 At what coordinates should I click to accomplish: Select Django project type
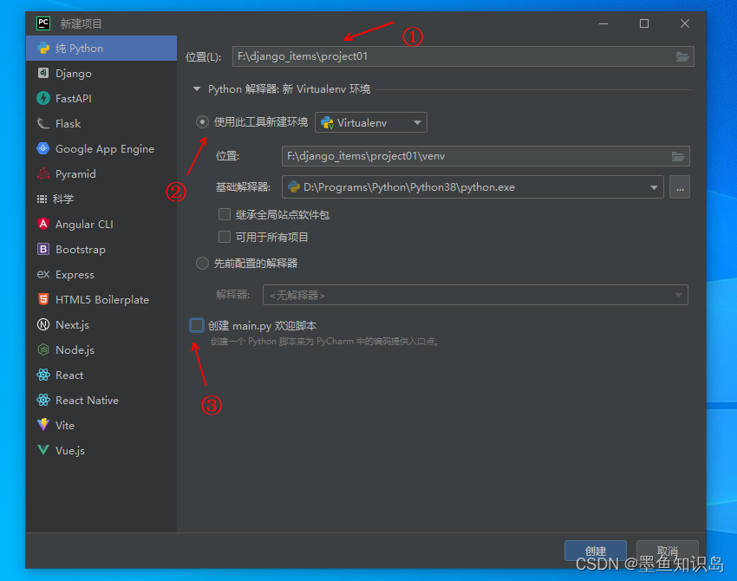pos(101,74)
